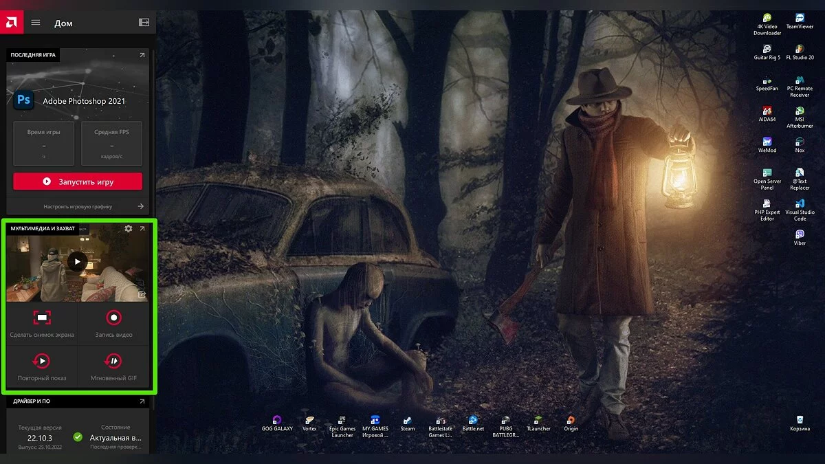Select the MY.GAMES desktop shortcut
This screenshot has height=464, width=825.
(375, 426)
